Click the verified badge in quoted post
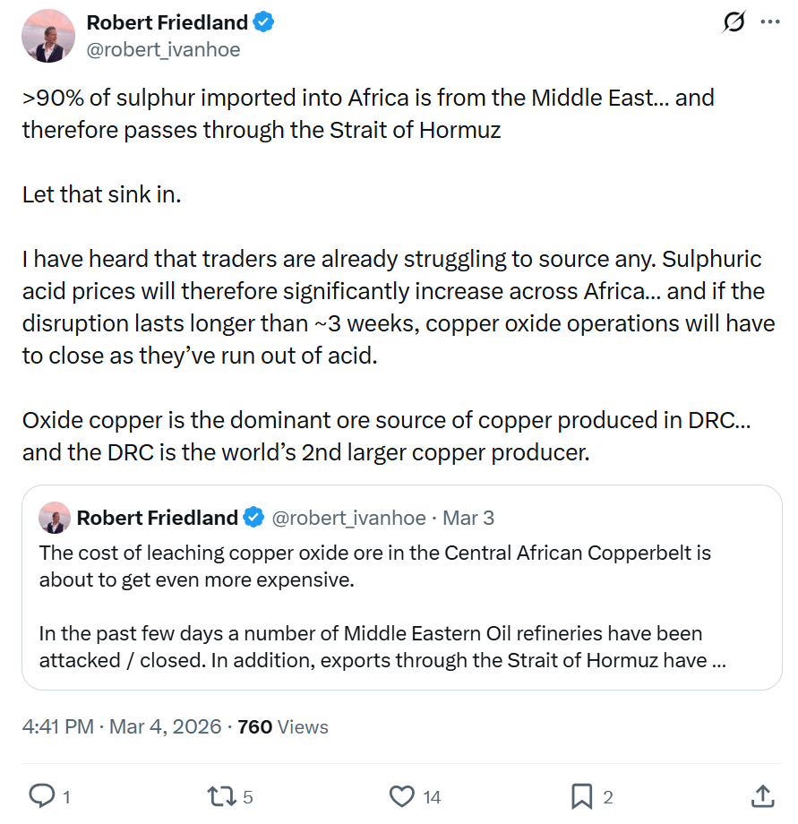 click(254, 518)
